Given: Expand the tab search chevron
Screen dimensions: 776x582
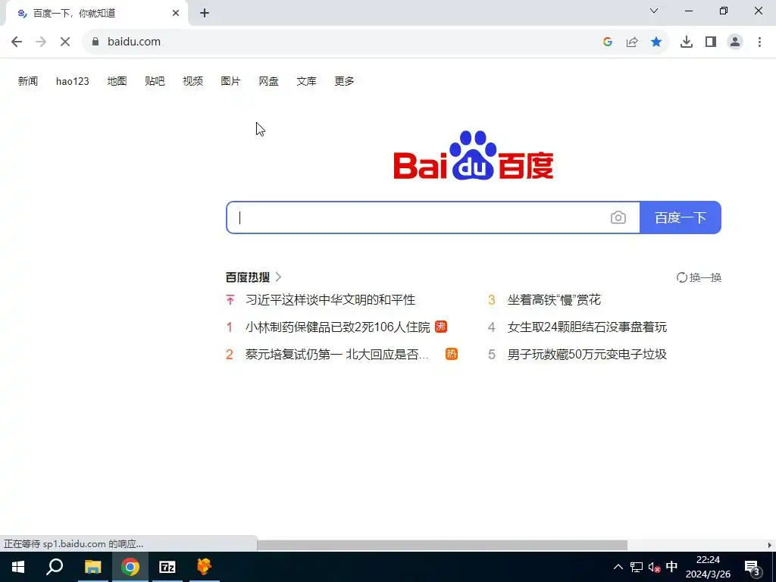Looking at the screenshot, I should coord(654,11).
